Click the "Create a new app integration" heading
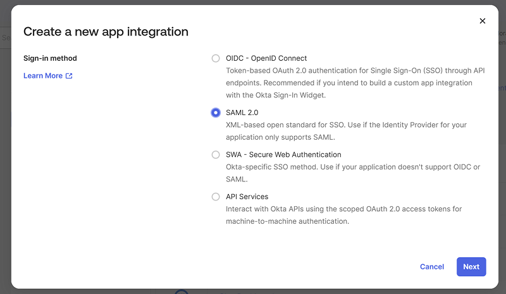This screenshot has height=294, width=506. (106, 32)
